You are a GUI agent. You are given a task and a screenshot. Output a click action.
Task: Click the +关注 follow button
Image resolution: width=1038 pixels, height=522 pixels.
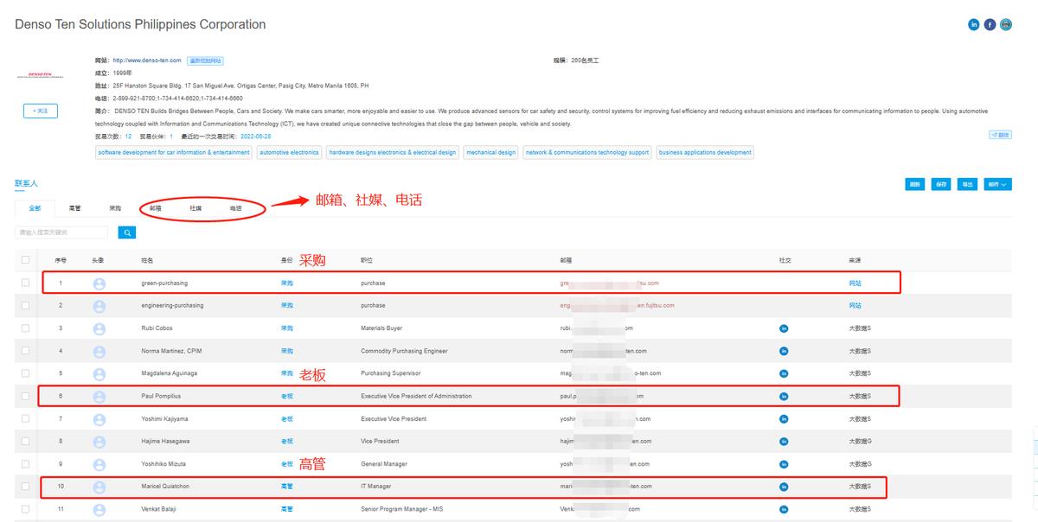(x=40, y=111)
